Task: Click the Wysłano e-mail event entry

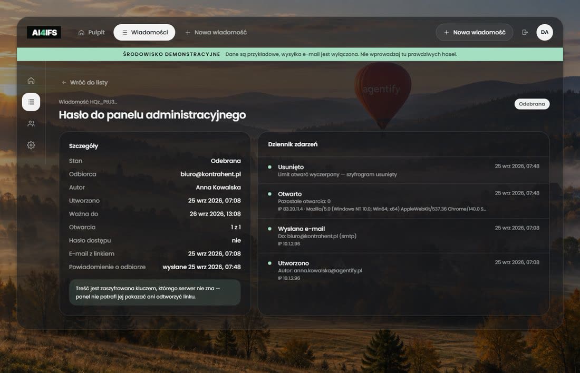Action: click(403, 236)
